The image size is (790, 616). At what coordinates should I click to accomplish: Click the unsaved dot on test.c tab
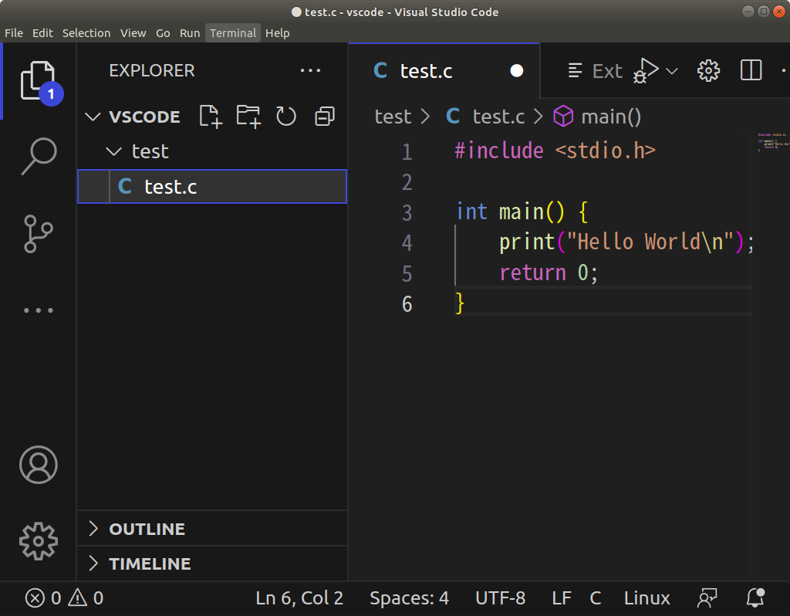click(516, 70)
